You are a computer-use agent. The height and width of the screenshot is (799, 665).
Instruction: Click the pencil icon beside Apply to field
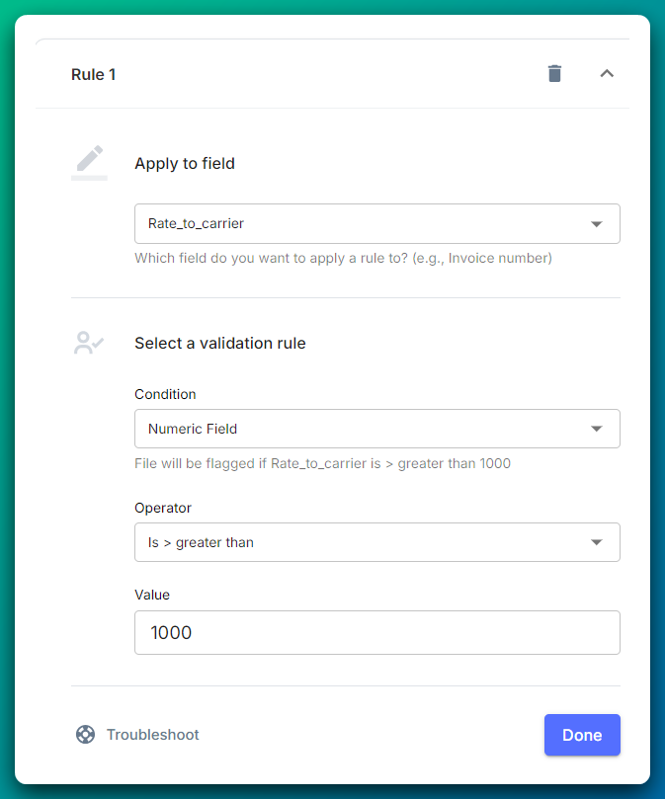click(89, 160)
